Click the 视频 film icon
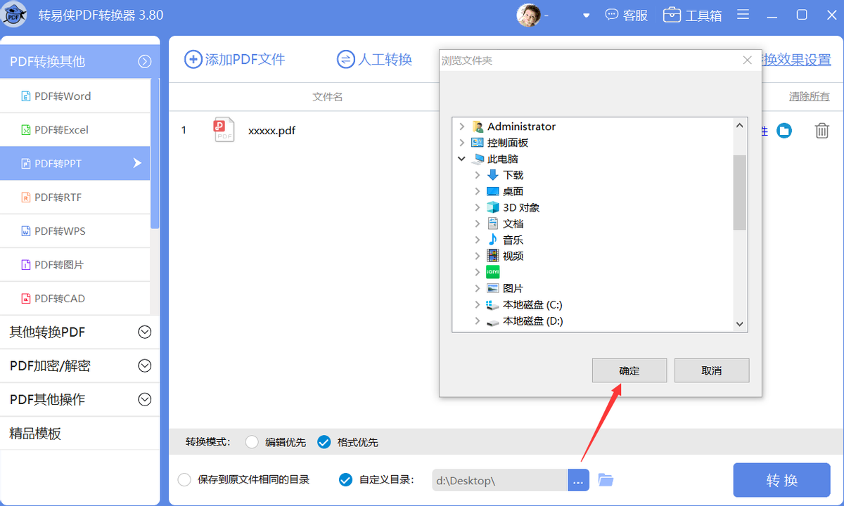 pos(492,256)
